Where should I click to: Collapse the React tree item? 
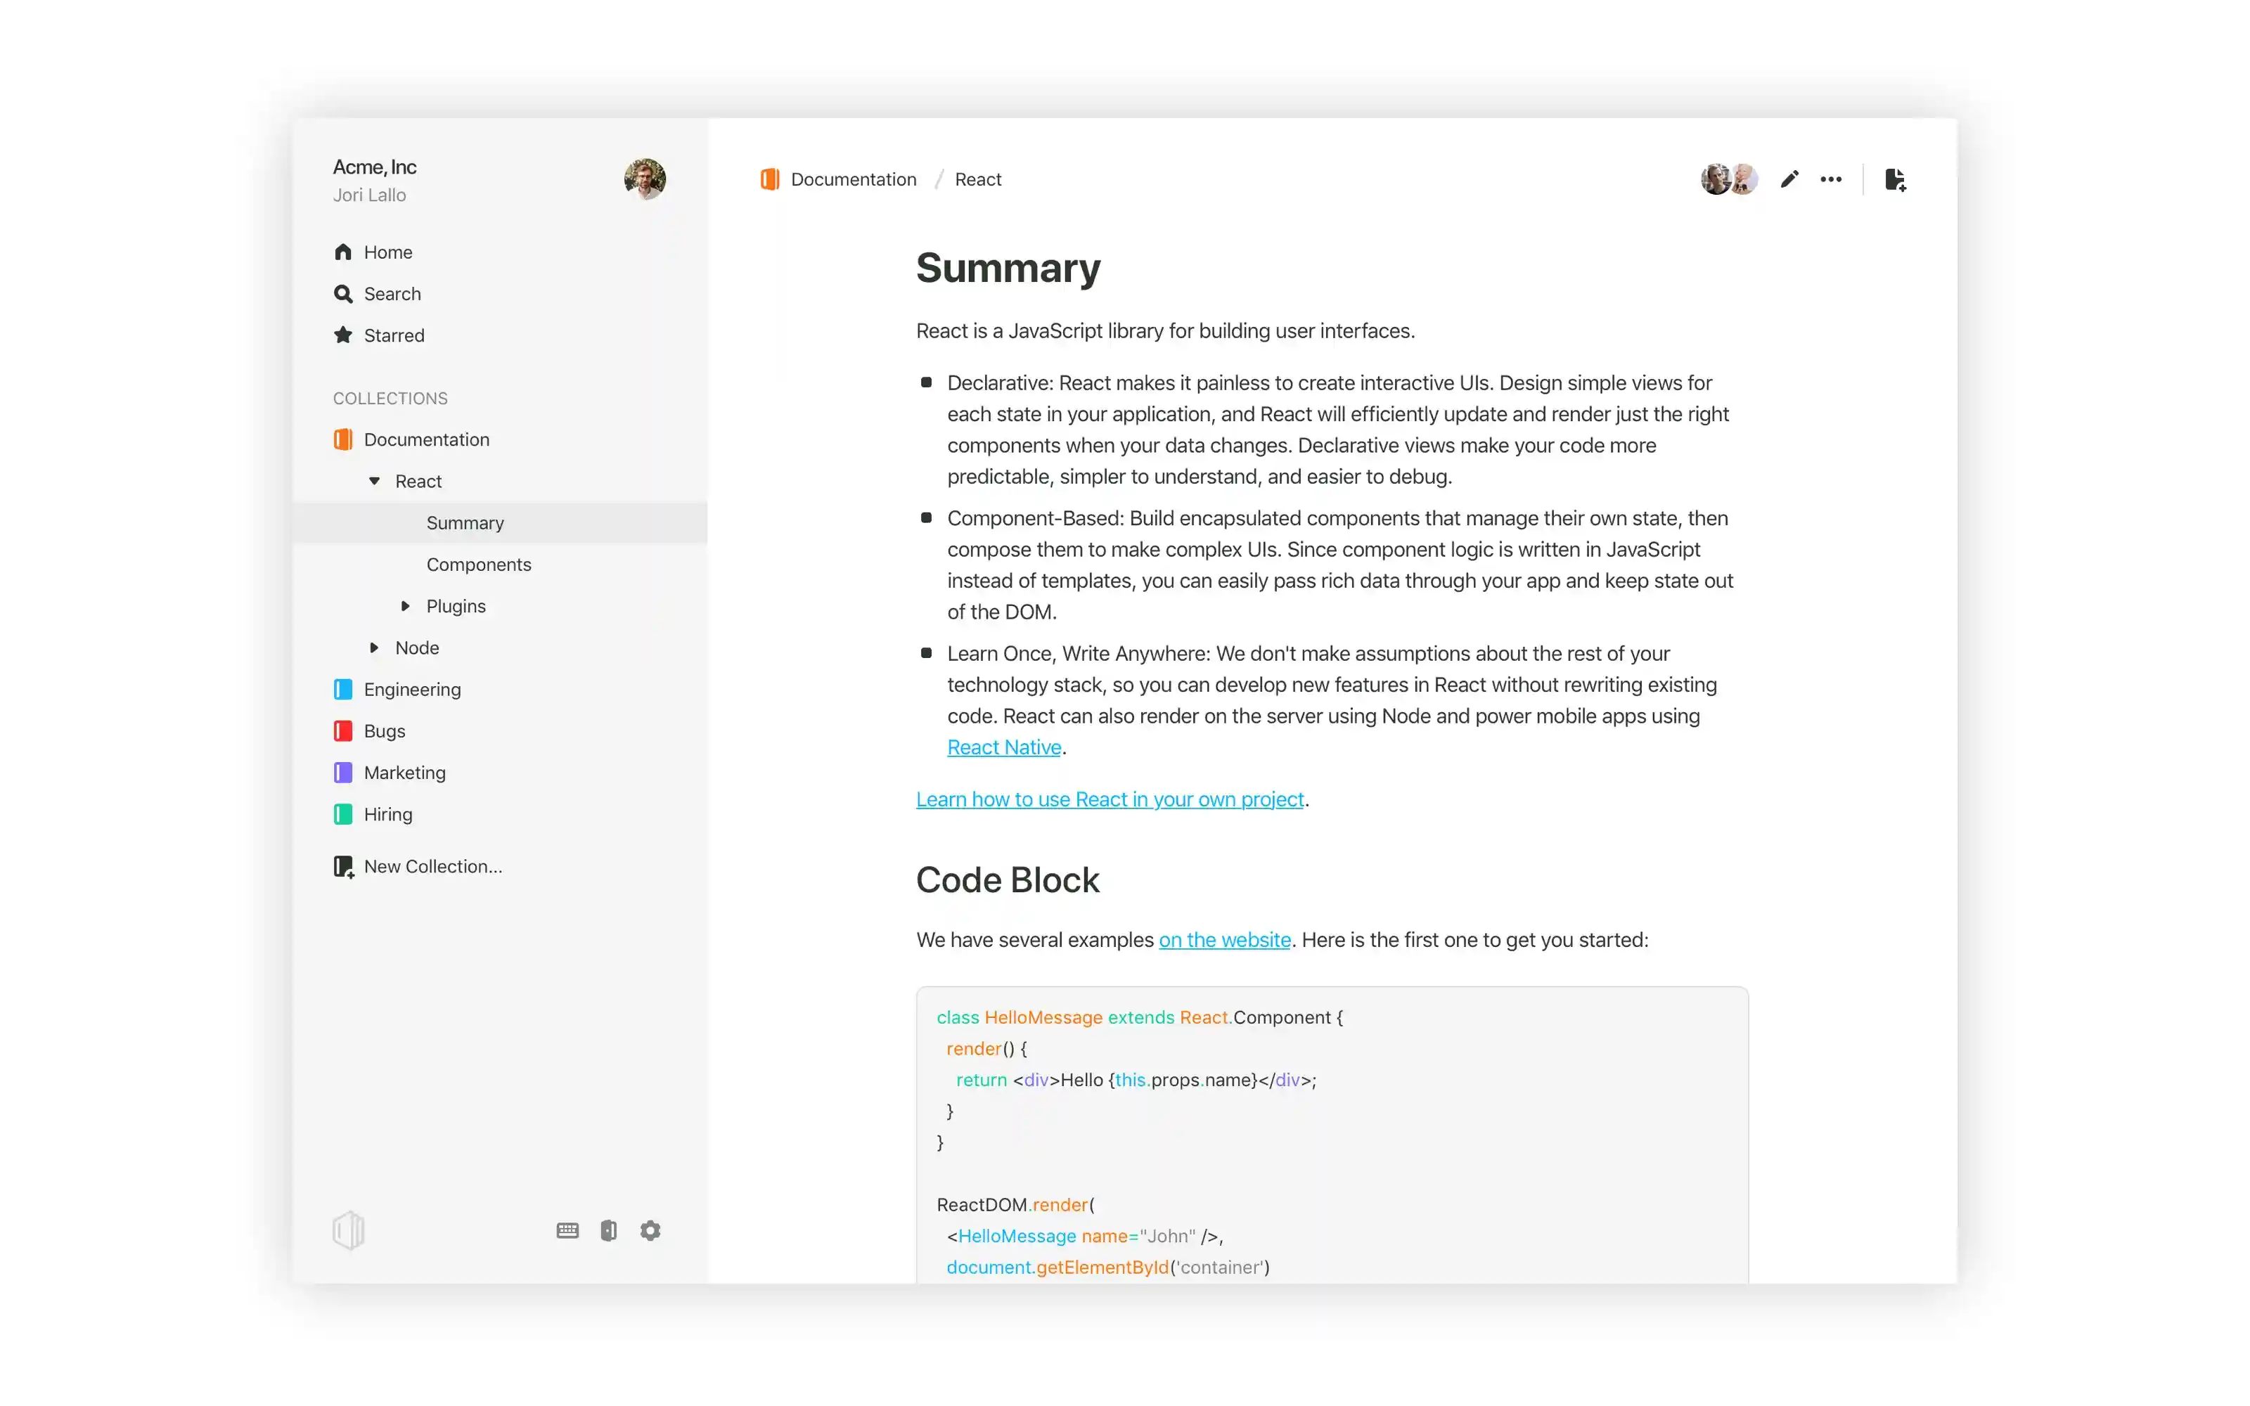374,482
